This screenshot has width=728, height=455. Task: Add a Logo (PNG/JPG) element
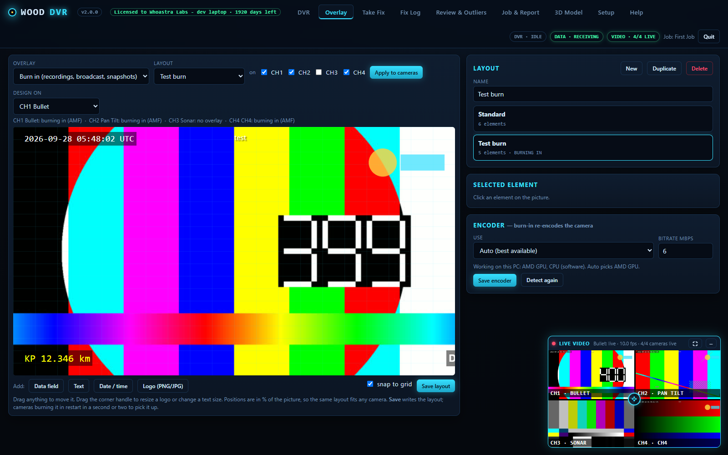point(163,386)
